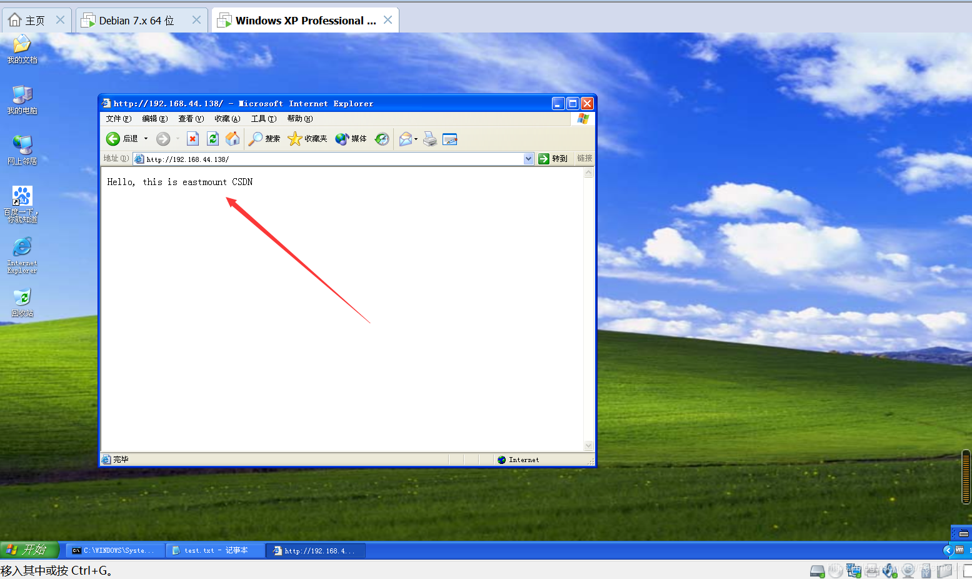Click the IE scrollbar down arrow
The image size is (972, 579).
588,446
